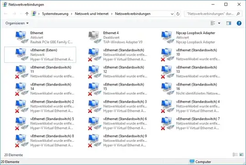The image size is (246, 165).
Task: Select the Ethernet Realtek adapter icon
Action: pyautogui.click(x=22, y=37)
